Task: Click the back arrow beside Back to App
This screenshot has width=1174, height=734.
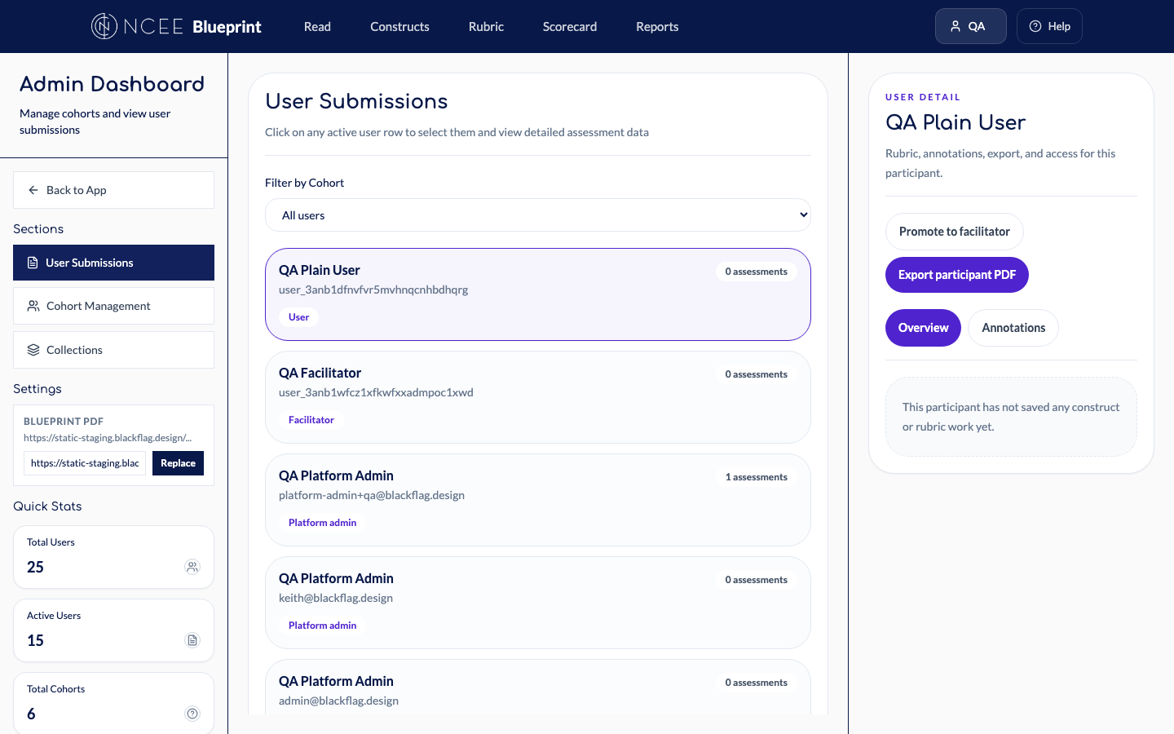Action: 33,189
